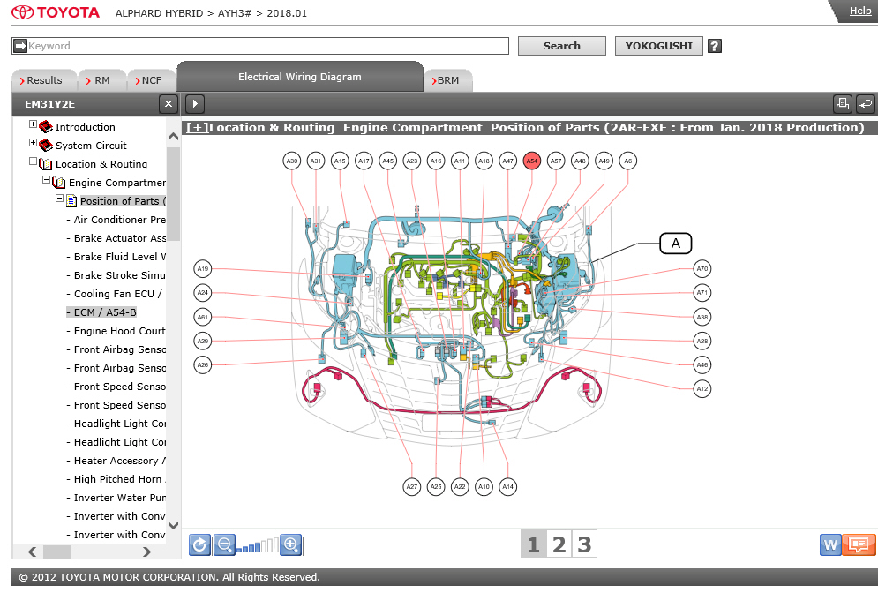This screenshot has width=878, height=593.
Task: Click the tree's right scroll arrow
Action: (x=146, y=552)
